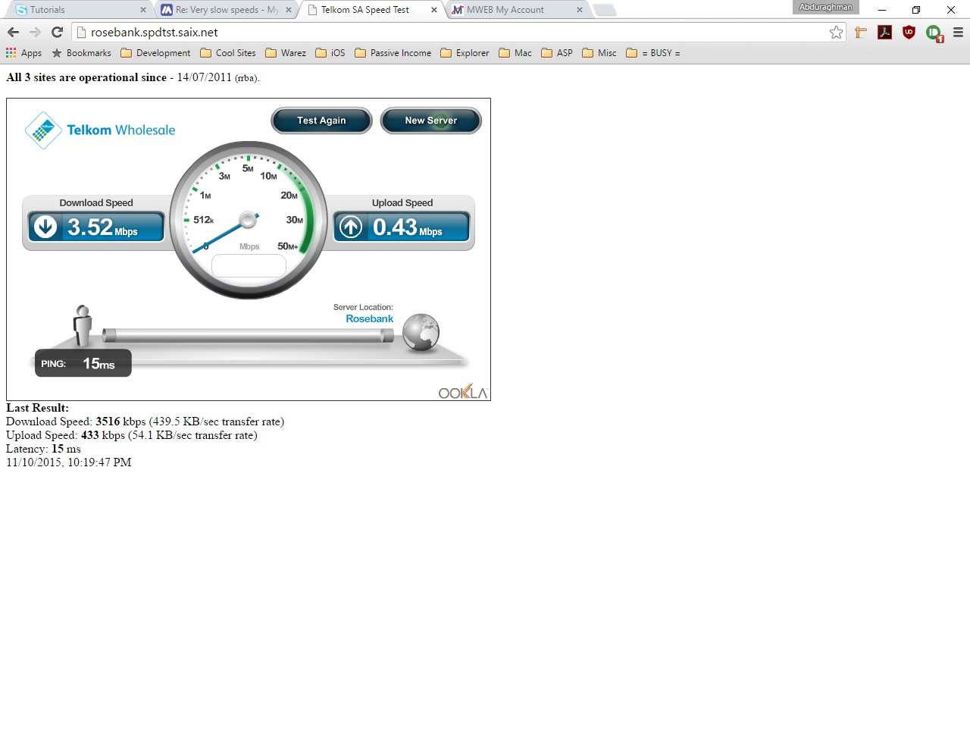Close the Telkom SA Speed Test tab
The image size is (970, 746).
[434, 10]
